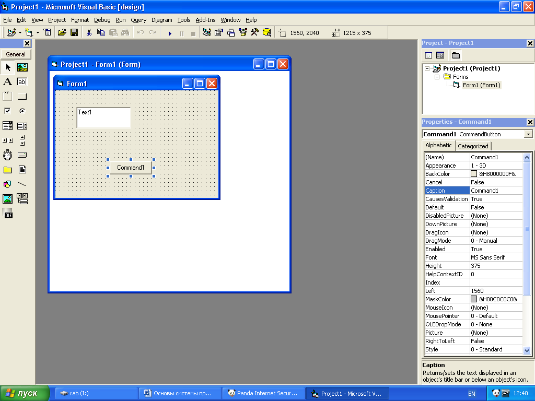Click the Cut scissors toolbar icon
Screen dimensions: 535x401
tap(89, 33)
